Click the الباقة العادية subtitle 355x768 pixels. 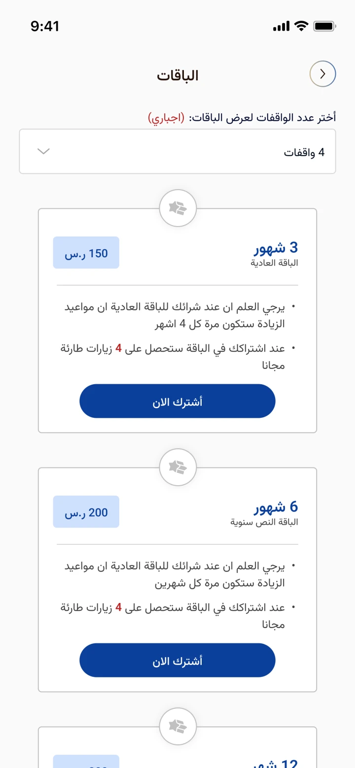click(274, 263)
